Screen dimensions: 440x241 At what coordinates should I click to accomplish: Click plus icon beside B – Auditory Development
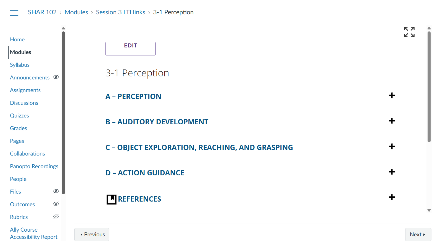click(x=392, y=121)
